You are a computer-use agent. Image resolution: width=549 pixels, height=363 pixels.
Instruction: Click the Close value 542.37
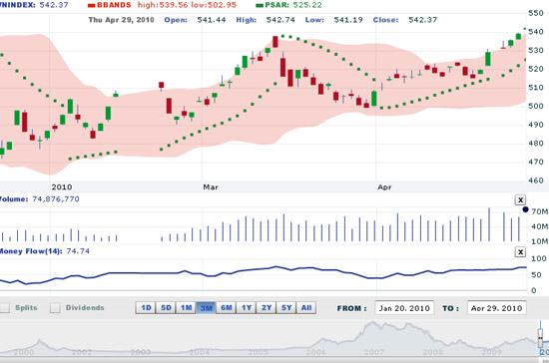(422, 20)
